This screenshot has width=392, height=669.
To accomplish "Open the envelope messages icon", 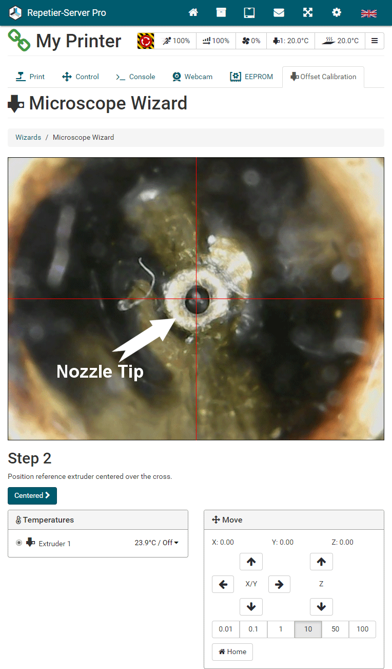I will click(x=279, y=13).
